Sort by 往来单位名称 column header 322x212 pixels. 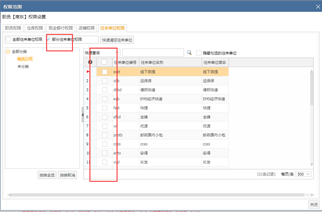tap(171, 62)
